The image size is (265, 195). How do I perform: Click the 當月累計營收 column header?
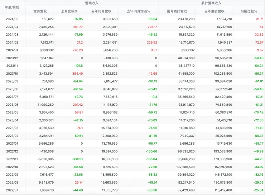[177, 11]
